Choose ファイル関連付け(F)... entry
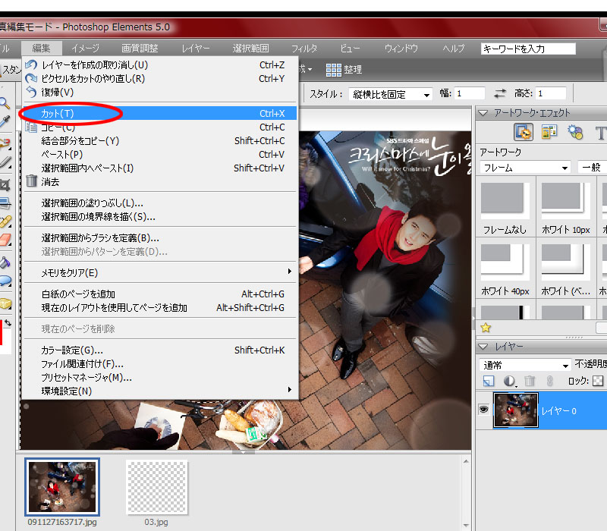This screenshot has height=531, width=607. click(160, 364)
